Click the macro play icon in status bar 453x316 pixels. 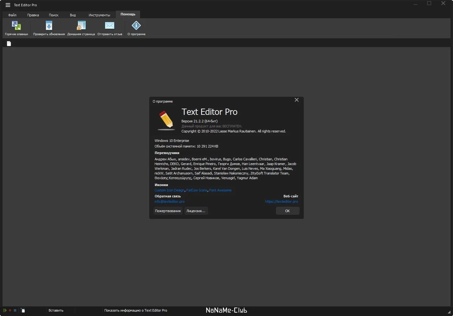tap(5, 310)
